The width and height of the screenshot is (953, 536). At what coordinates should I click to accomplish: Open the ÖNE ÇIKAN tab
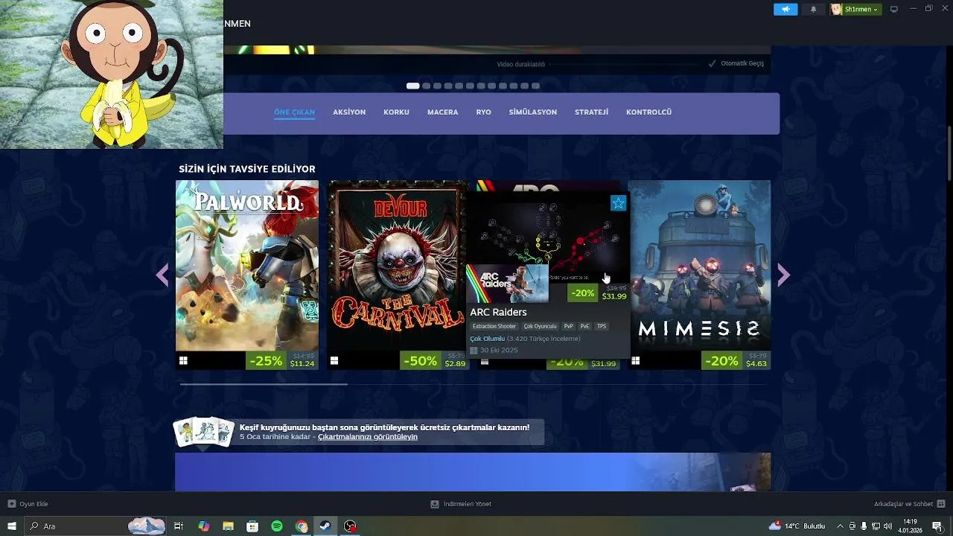294,112
